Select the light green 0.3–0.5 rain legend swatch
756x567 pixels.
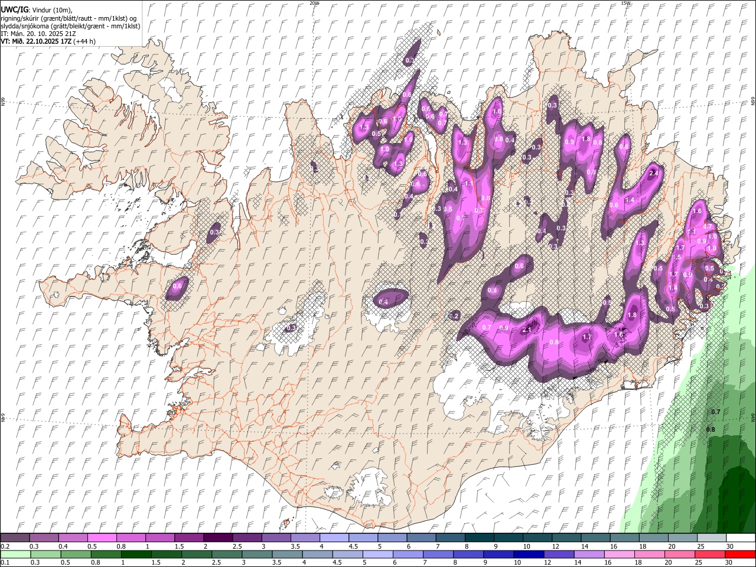coord(45,555)
